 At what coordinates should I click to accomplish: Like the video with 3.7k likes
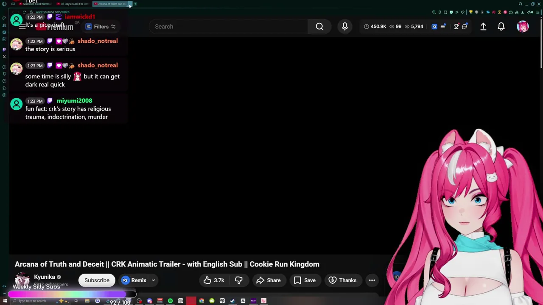coord(213,280)
